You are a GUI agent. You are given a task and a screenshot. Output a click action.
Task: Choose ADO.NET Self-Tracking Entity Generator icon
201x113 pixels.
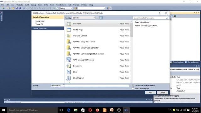click(69, 54)
